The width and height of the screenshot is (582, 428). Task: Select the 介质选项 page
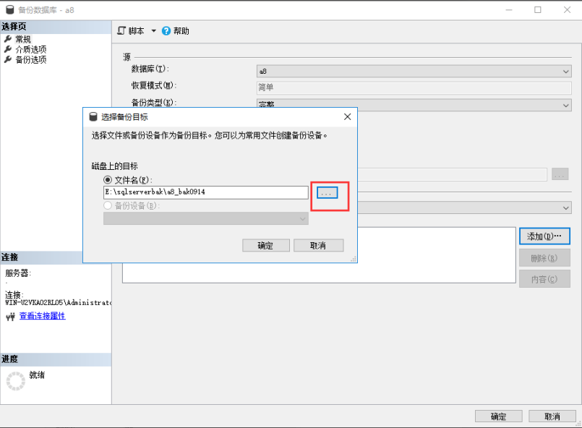coord(31,49)
